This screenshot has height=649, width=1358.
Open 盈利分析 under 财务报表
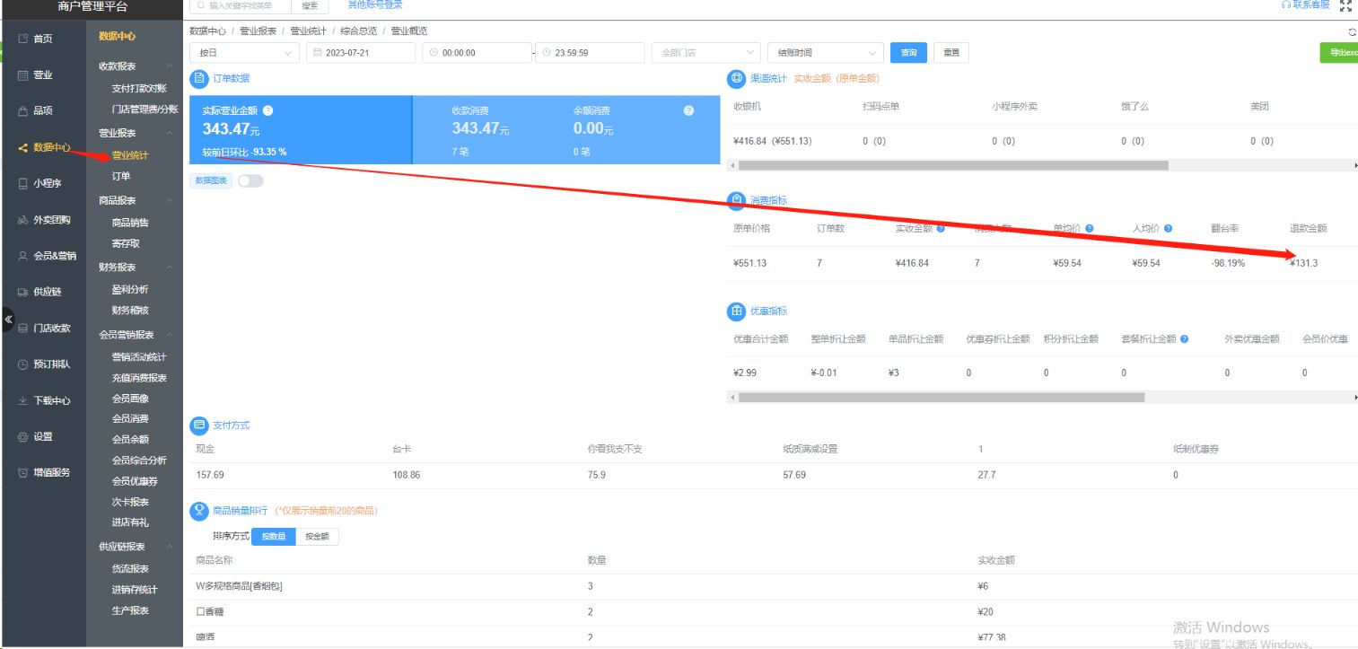point(130,290)
